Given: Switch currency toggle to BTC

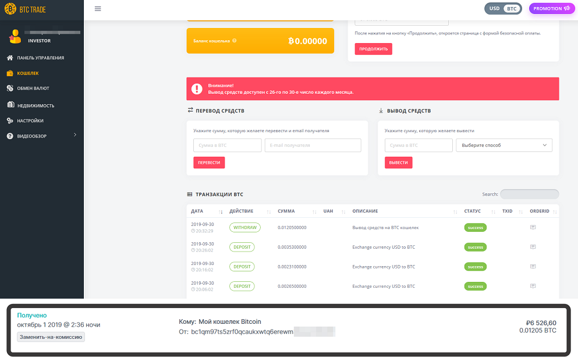Looking at the screenshot, I should click(x=512, y=9).
